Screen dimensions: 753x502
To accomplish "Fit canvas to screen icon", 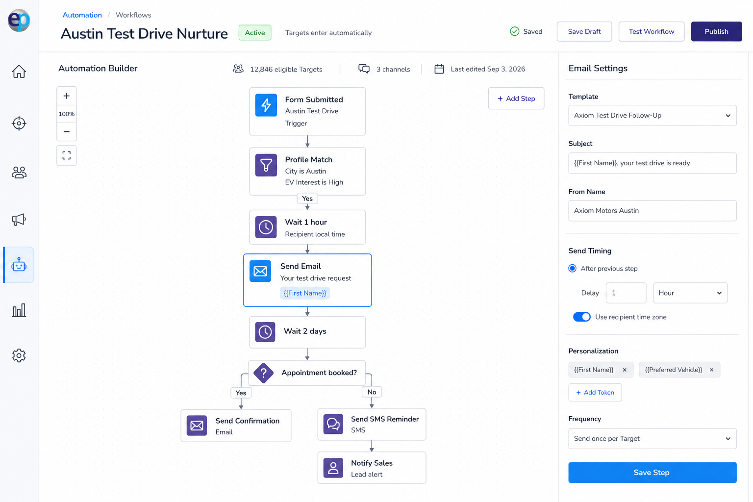I will (x=67, y=155).
